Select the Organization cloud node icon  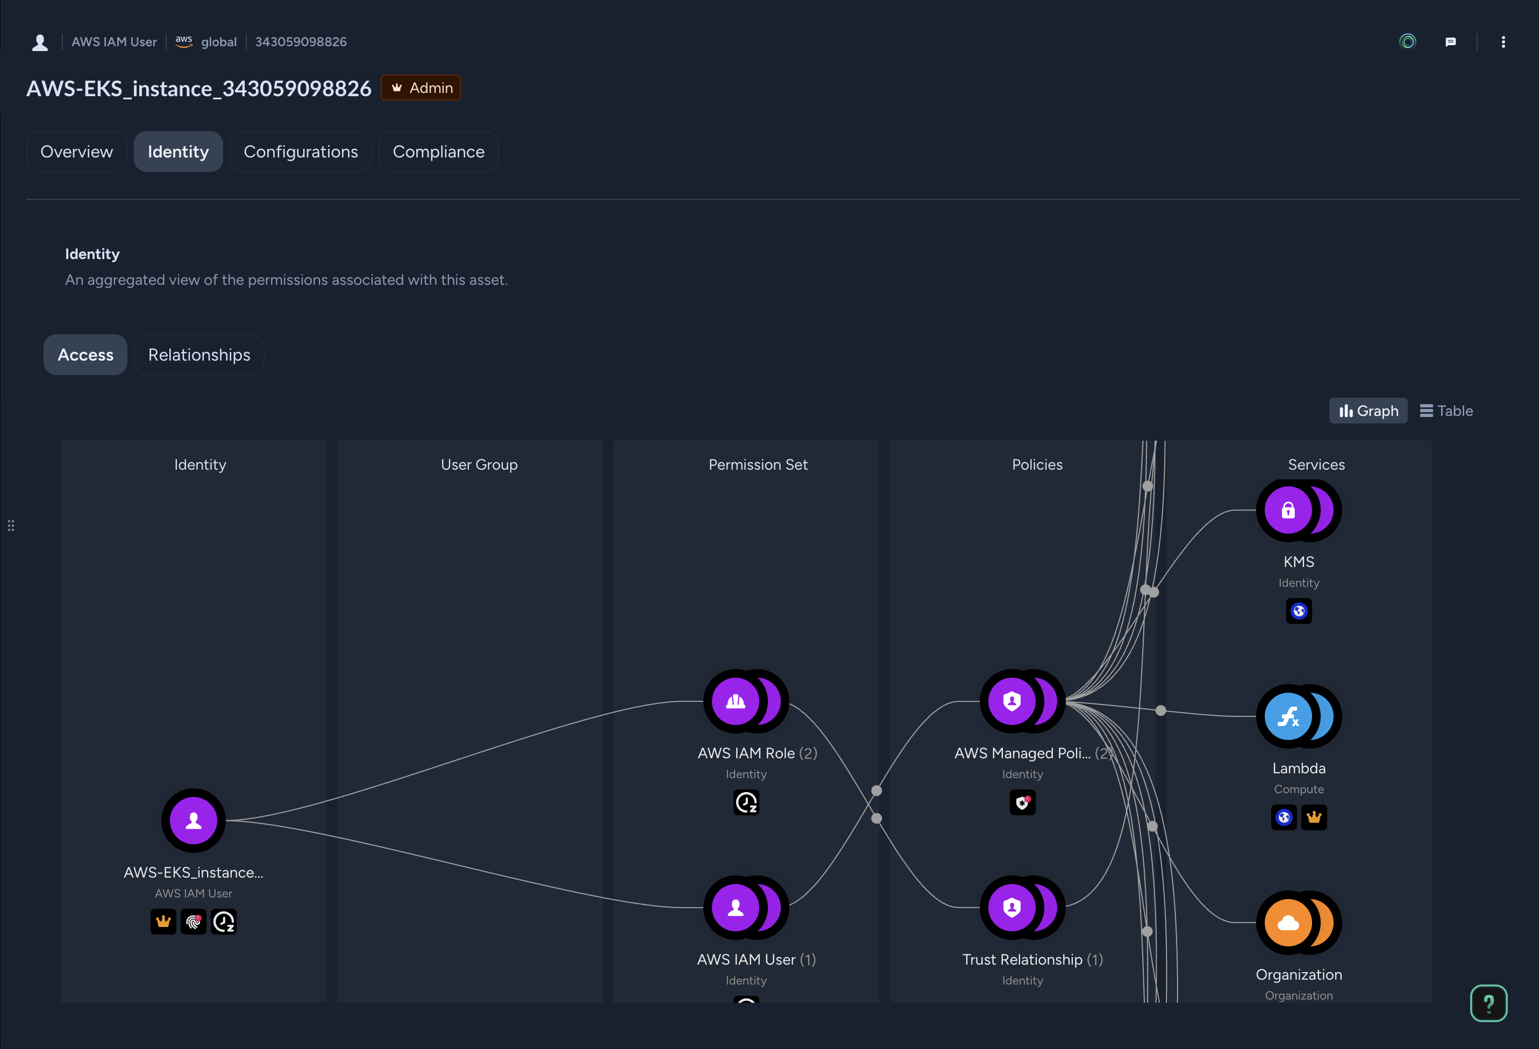[1288, 923]
